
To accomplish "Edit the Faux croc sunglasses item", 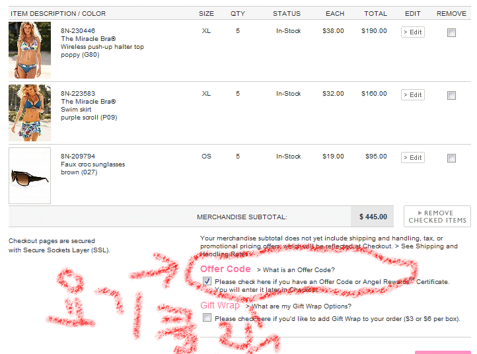I will pyautogui.click(x=413, y=158).
